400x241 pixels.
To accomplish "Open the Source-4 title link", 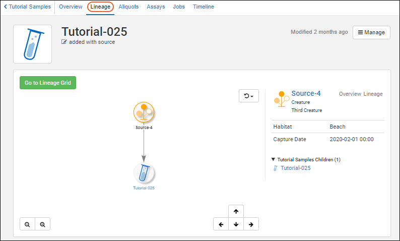I will click(x=306, y=93).
